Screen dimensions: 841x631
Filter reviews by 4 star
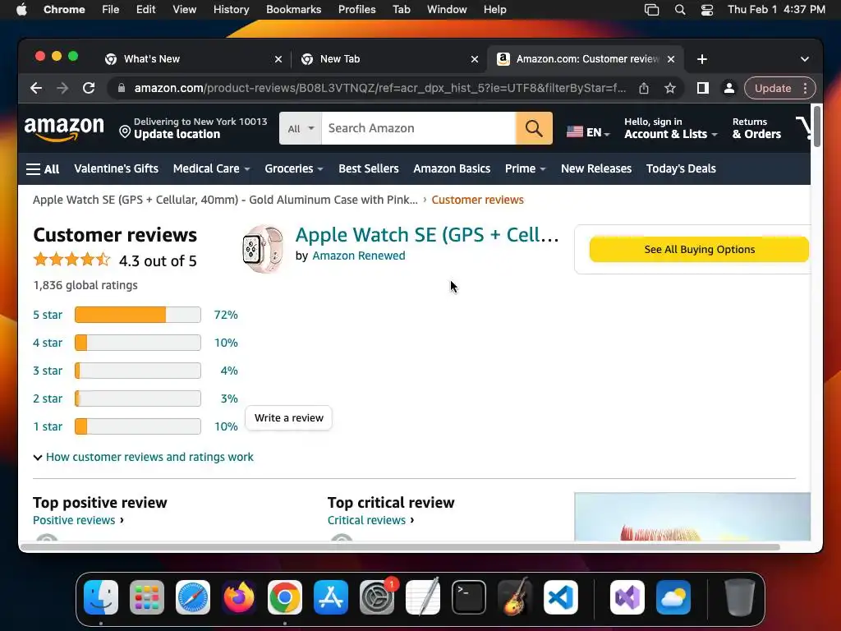tap(48, 343)
